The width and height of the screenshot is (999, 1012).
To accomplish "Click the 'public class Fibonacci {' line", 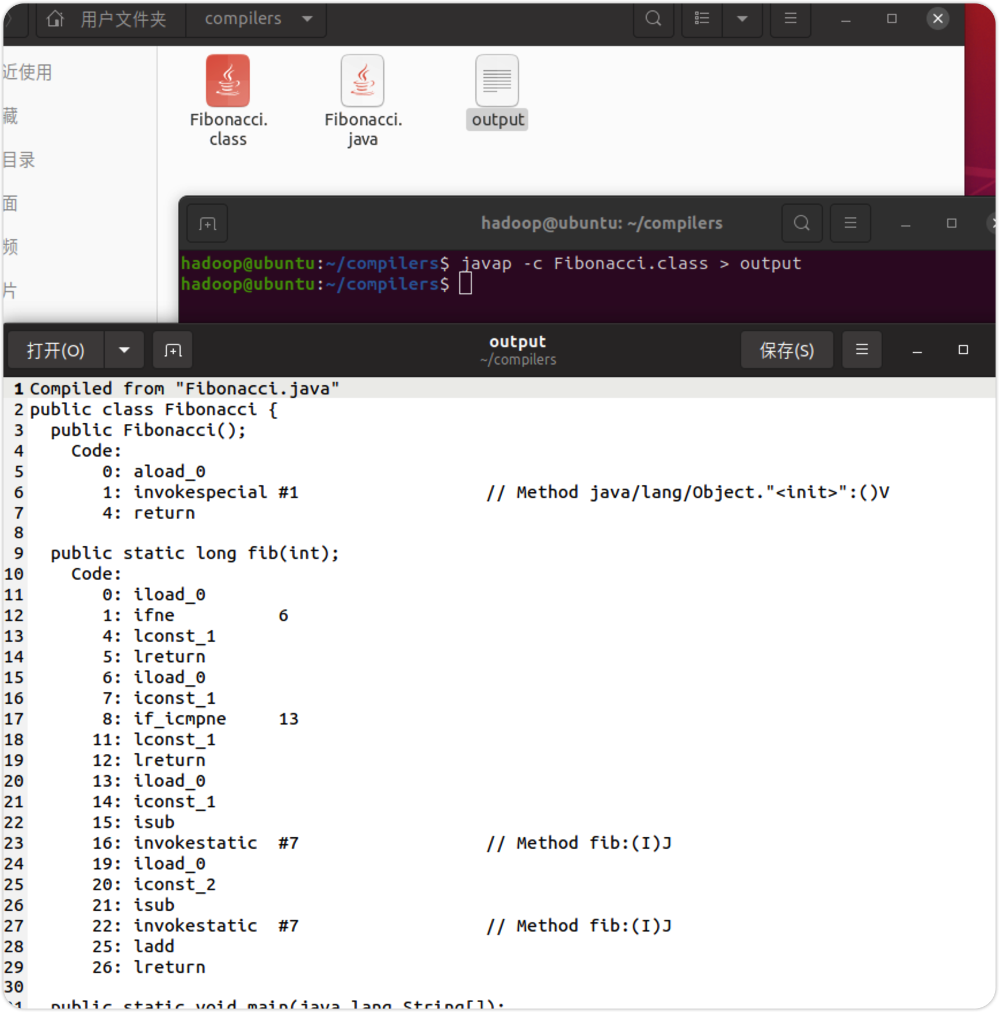I will (154, 409).
